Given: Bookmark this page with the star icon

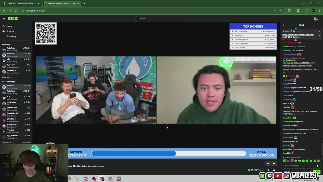Looking at the screenshot, I should pyautogui.click(x=280, y=11).
